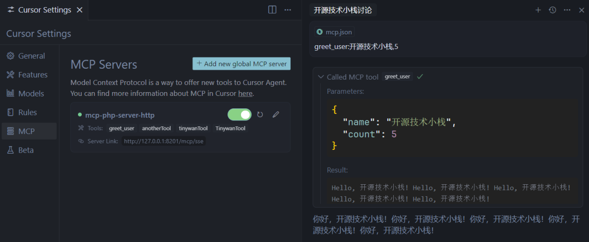Open the editor more actions ellipsis
This screenshot has width=589, height=242.
coord(288,10)
